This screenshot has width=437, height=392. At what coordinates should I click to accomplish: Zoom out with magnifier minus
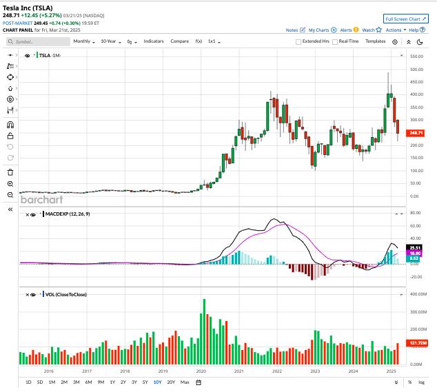tap(10, 195)
